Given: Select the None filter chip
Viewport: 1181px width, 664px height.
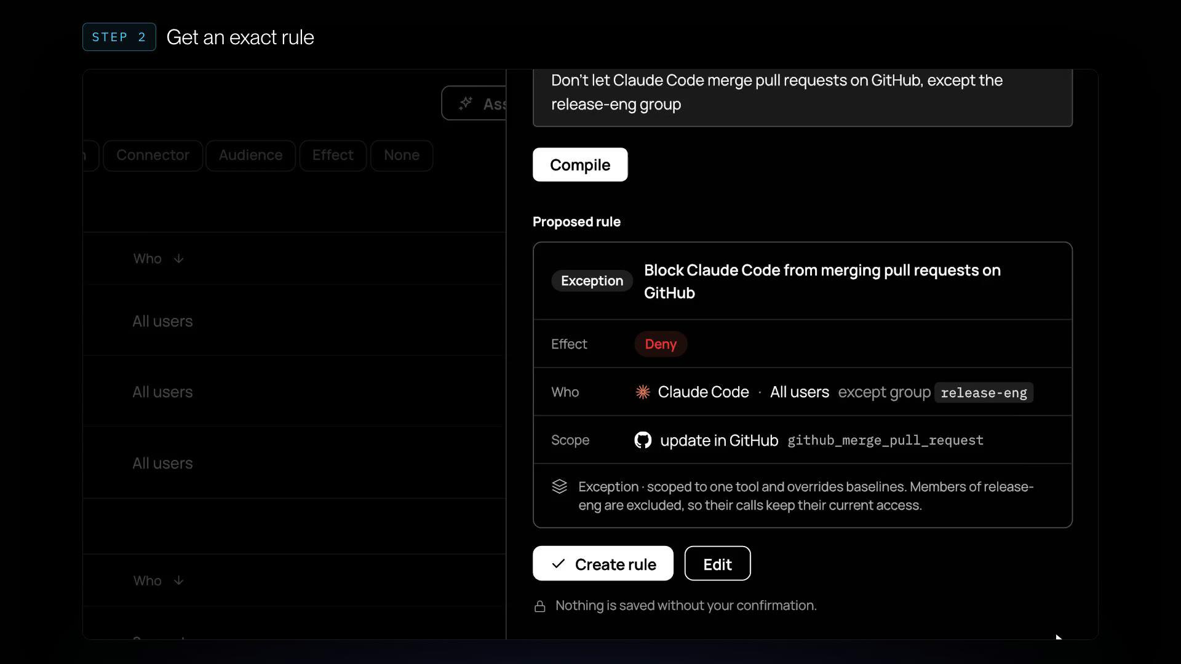Looking at the screenshot, I should tap(402, 156).
